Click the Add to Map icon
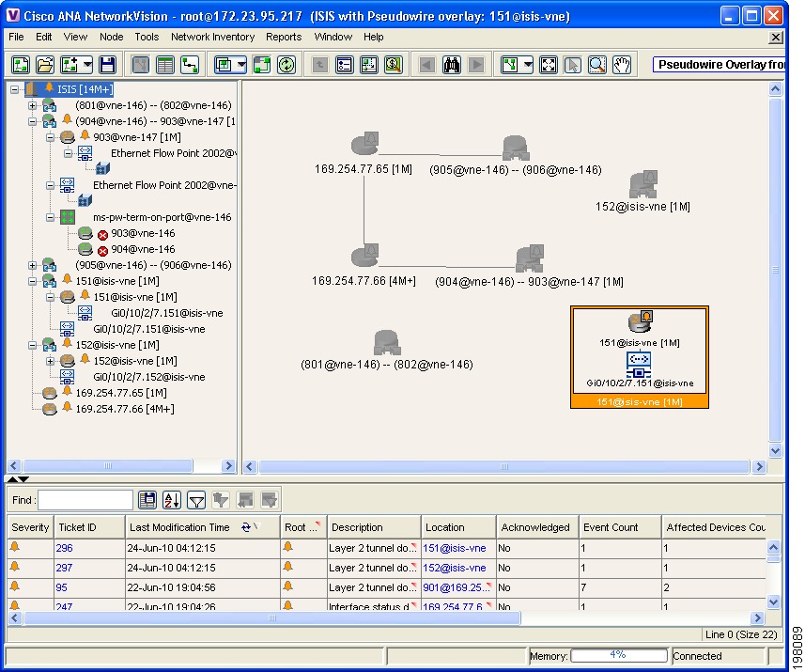This screenshot has height=672, width=805. (x=70, y=65)
